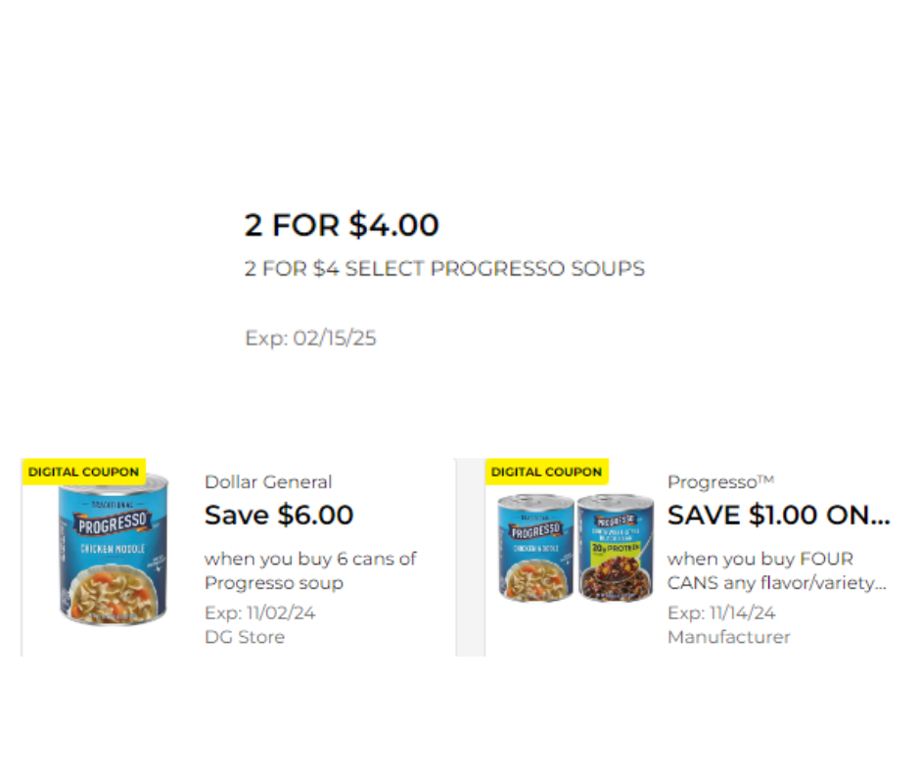Click the Exp: 11/14/24 expiration date

[721, 613]
